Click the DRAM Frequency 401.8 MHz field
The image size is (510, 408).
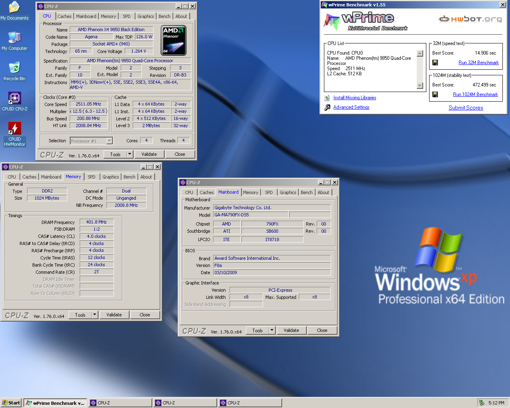coord(96,222)
